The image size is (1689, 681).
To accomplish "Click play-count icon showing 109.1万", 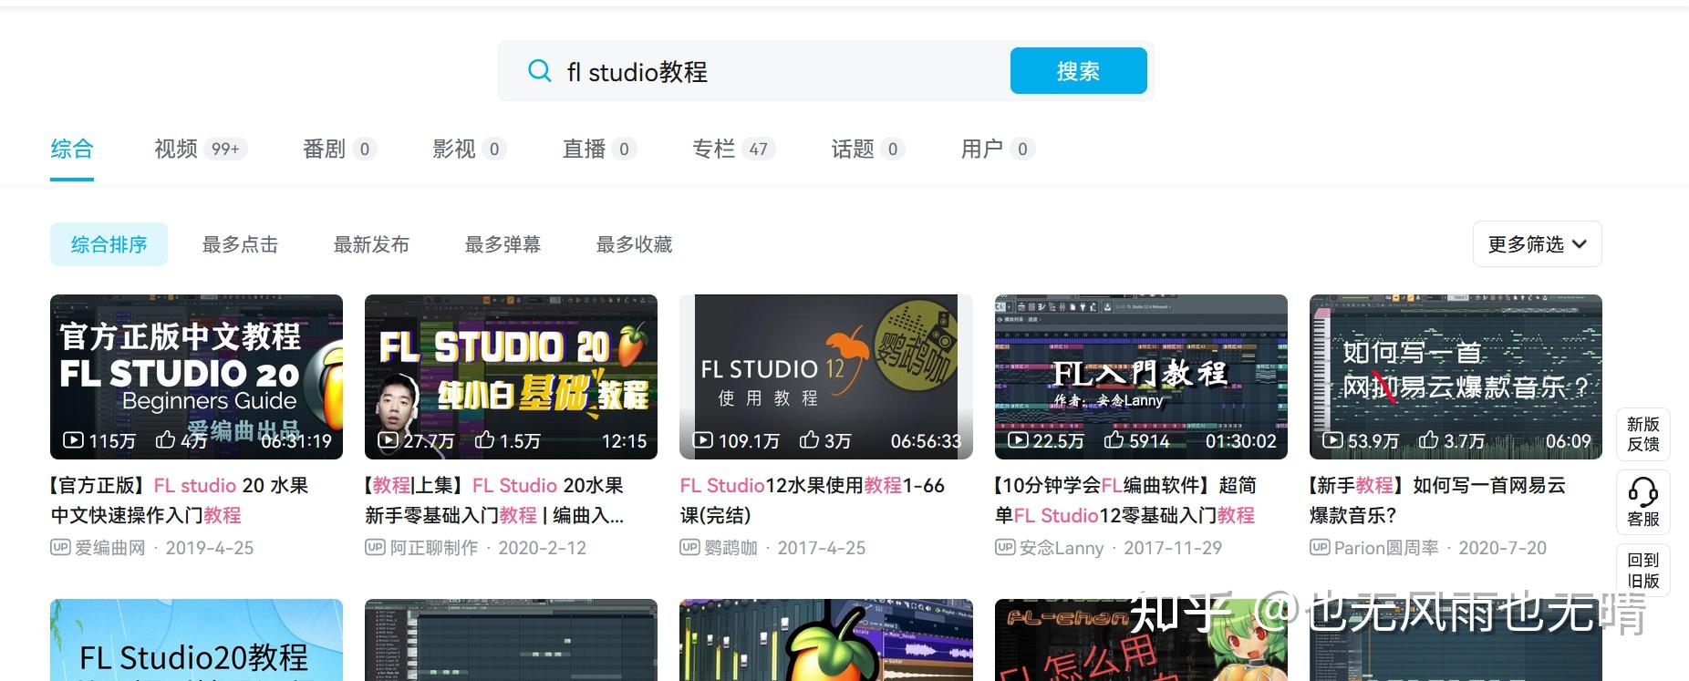I will [x=703, y=440].
